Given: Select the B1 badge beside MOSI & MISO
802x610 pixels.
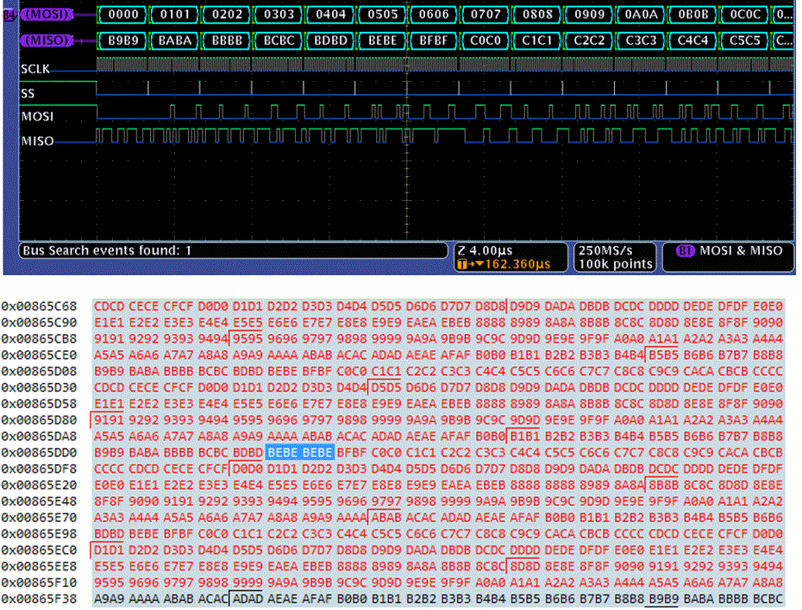Looking at the screenshot, I should tap(686, 251).
